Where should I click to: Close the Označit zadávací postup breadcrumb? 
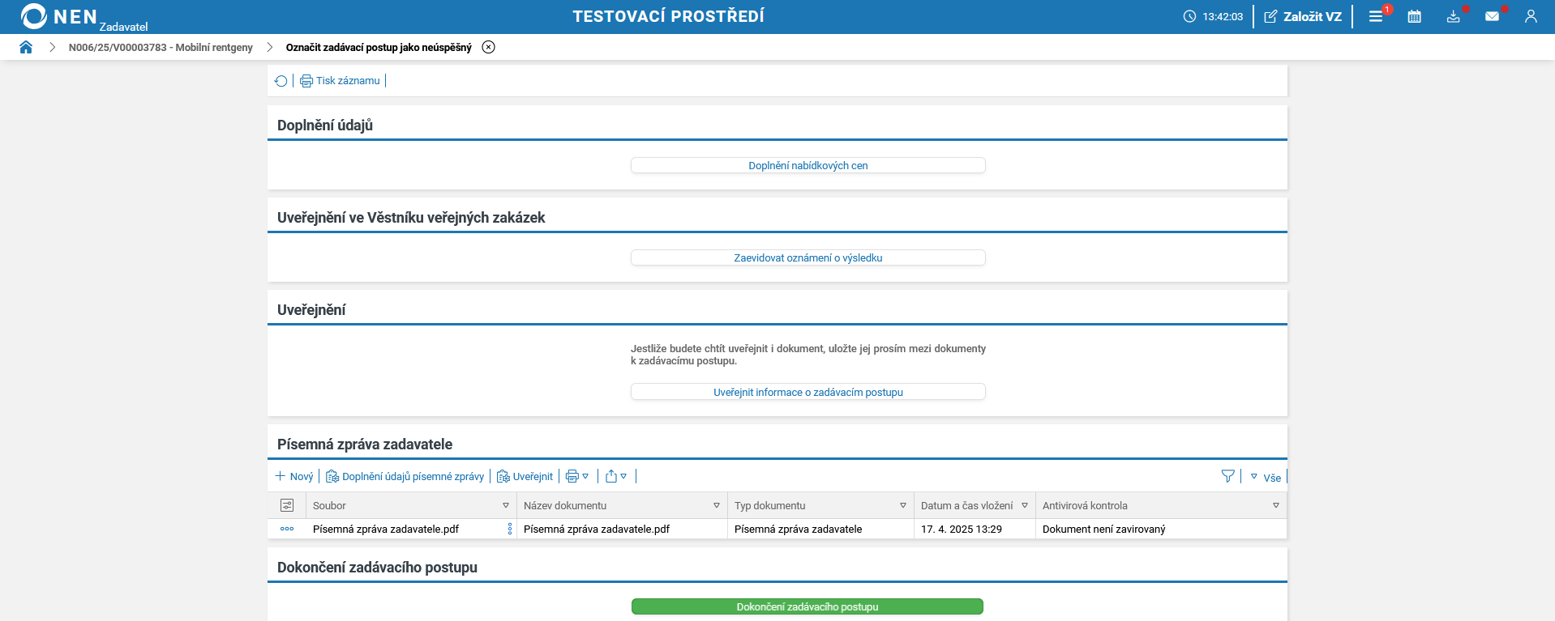point(488,47)
